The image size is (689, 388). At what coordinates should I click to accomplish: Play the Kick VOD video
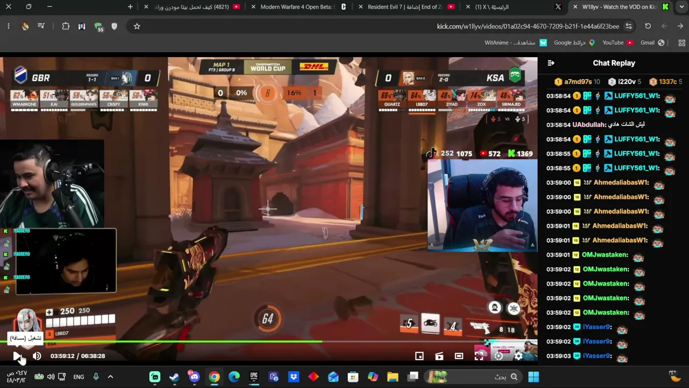coord(17,356)
